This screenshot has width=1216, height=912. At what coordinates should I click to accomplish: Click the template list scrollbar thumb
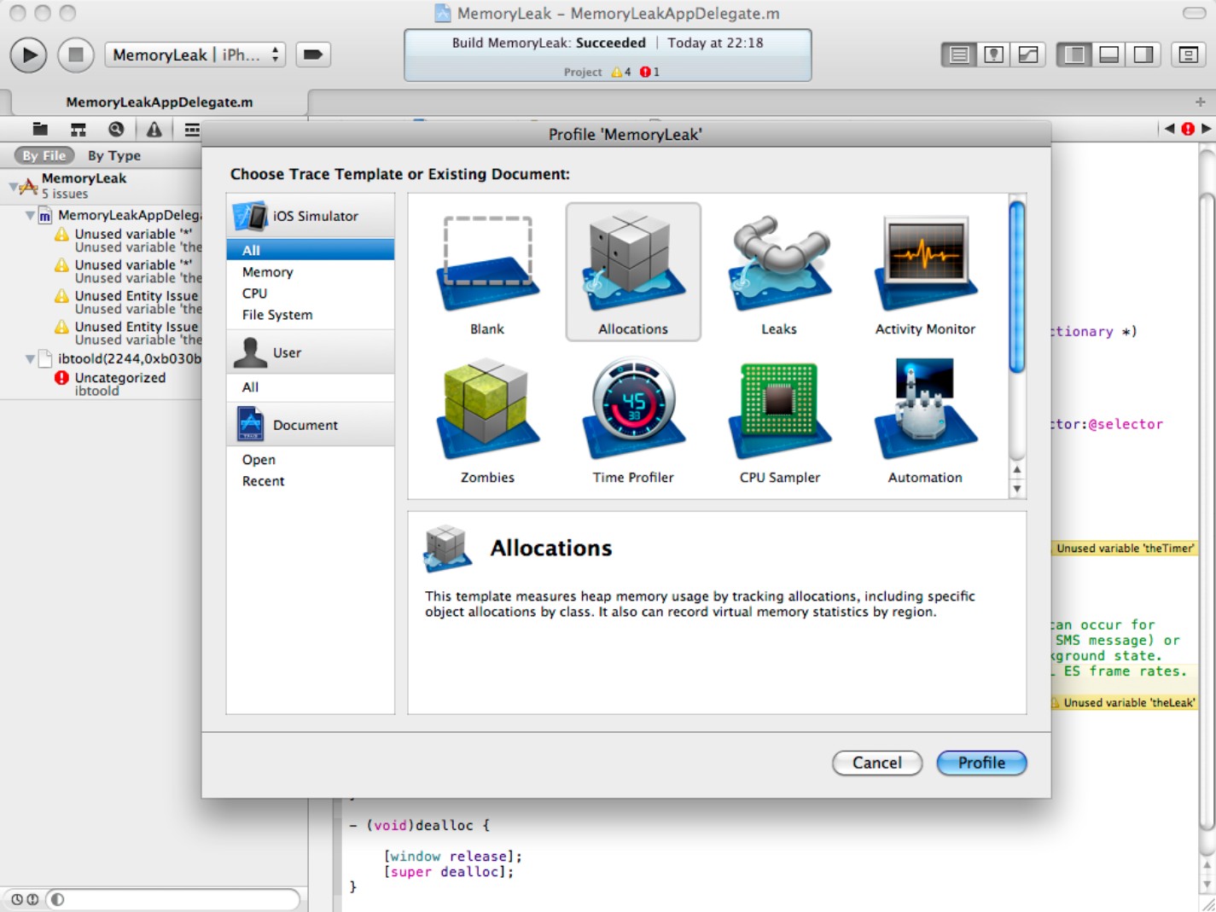point(1016,287)
